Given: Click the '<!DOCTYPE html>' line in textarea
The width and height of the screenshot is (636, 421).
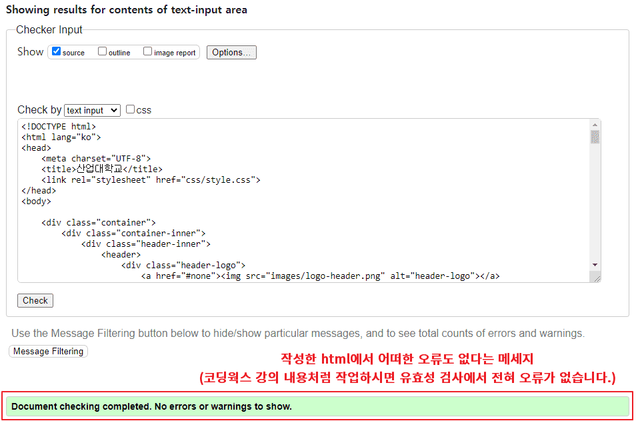Looking at the screenshot, I should [x=59, y=127].
